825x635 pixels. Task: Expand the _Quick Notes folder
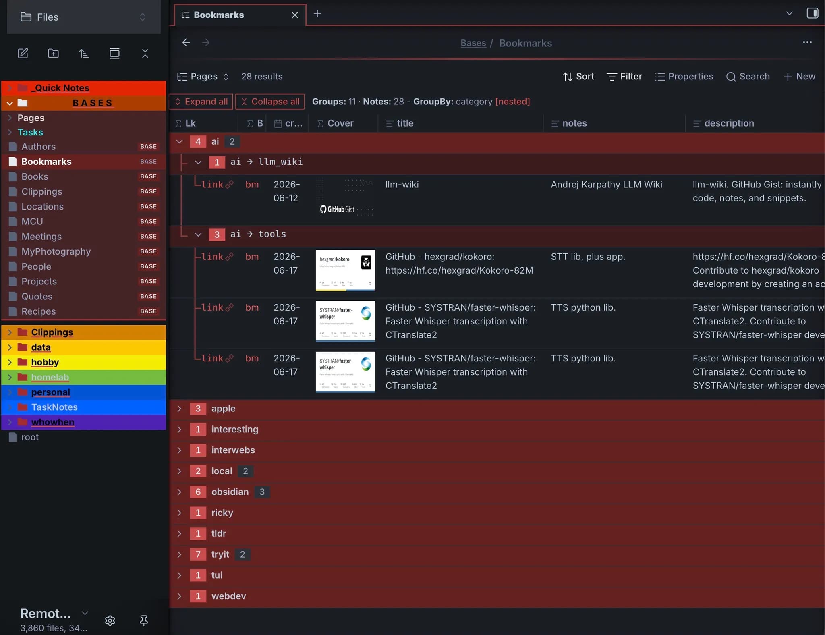[84, 88]
